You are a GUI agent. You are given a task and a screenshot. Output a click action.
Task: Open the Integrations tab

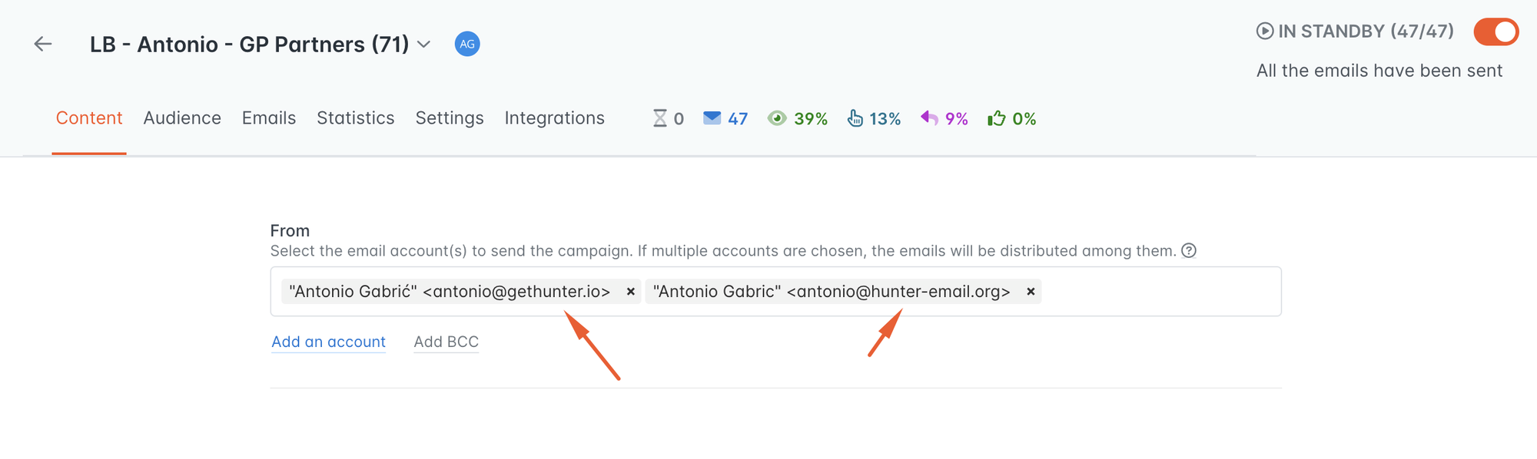[555, 118]
